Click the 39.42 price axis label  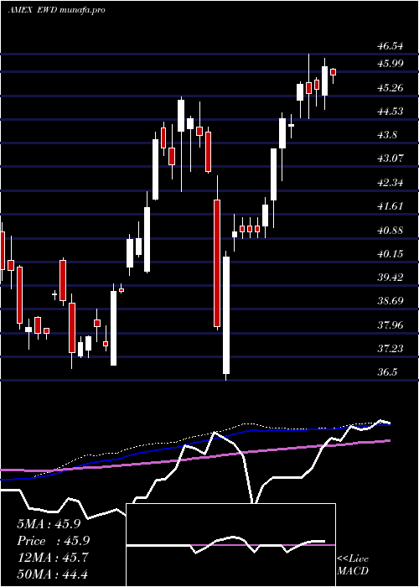pyautogui.click(x=390, y=278)
